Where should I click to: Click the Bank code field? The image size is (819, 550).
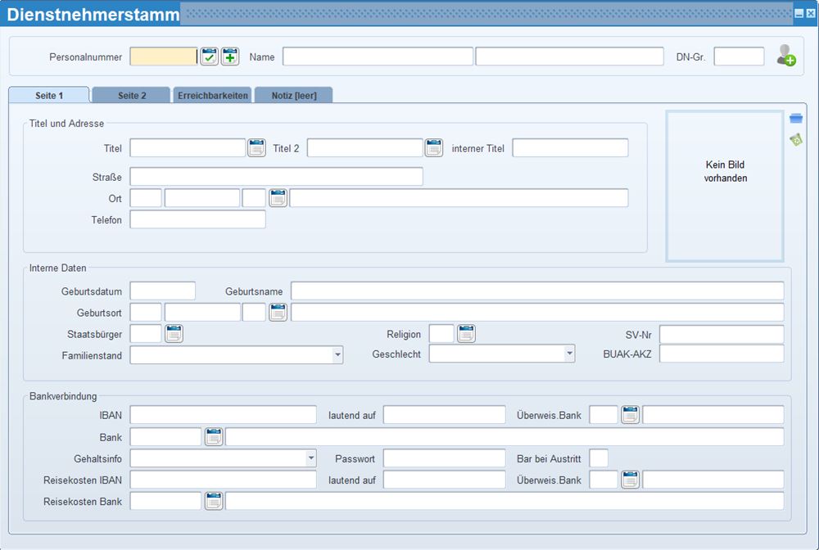tap(165, 437)
